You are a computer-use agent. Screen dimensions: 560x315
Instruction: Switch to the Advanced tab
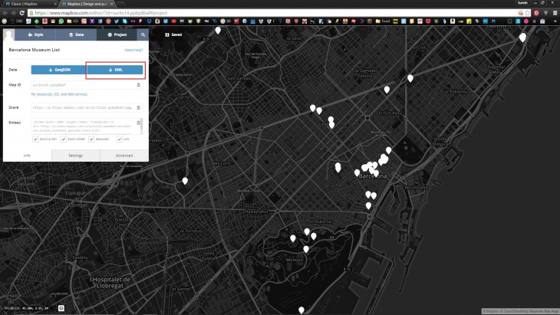(x=124, y=156)
